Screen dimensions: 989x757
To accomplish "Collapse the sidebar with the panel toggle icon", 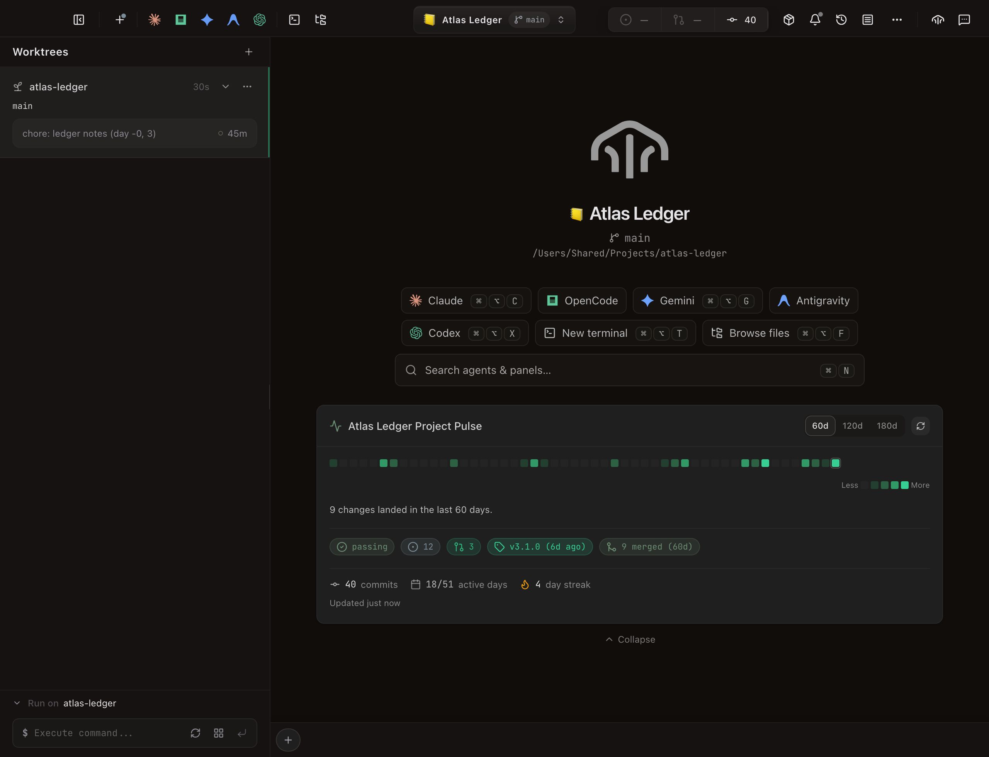I will click(79, 20).
